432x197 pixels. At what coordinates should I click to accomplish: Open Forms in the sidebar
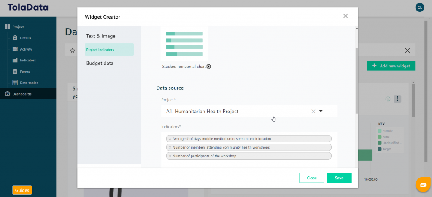tap(25, 72)
